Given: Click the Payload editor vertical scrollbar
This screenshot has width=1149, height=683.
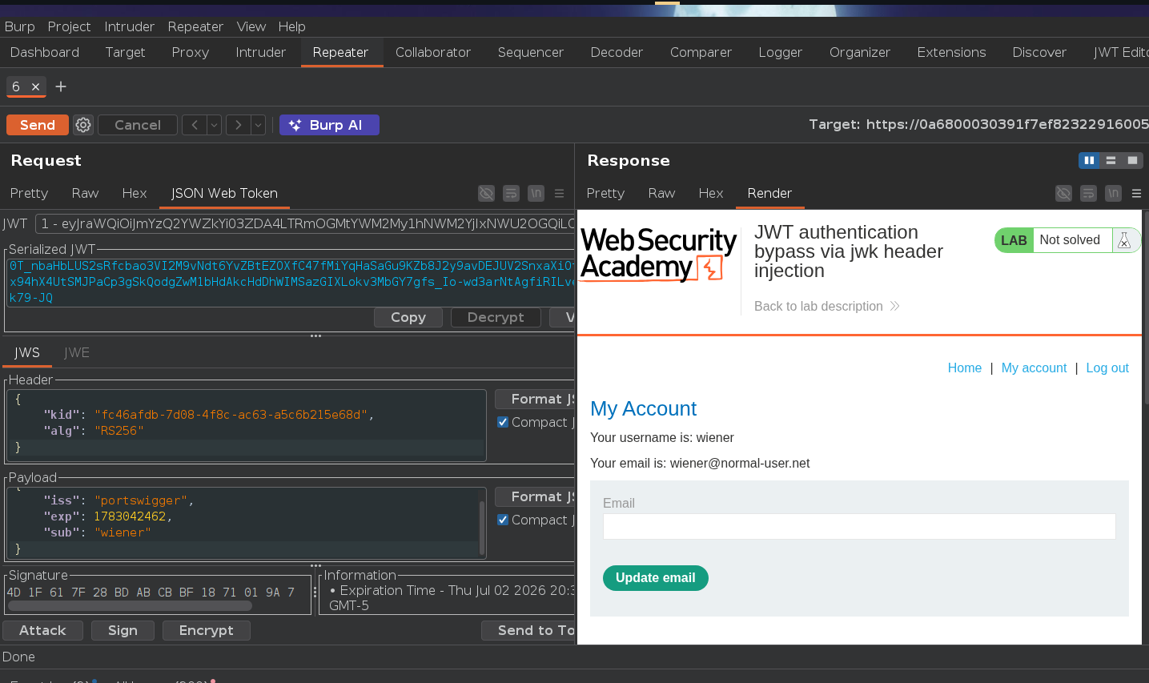Looking at the screenshot, I should [x=482, y=527].
